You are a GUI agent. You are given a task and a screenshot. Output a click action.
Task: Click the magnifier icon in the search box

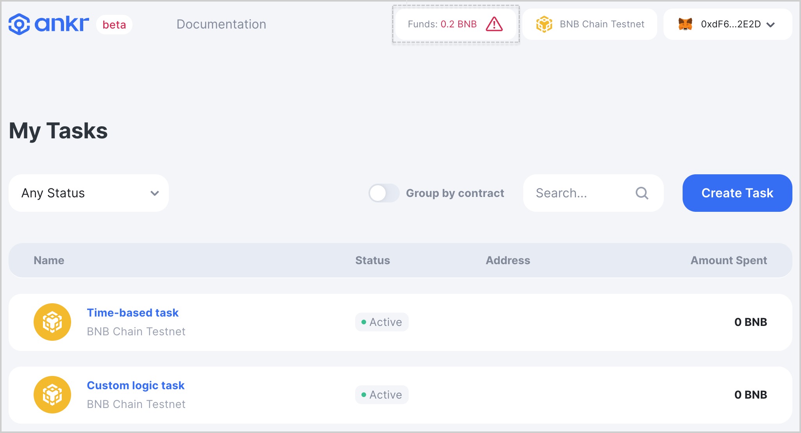point(642,193)
